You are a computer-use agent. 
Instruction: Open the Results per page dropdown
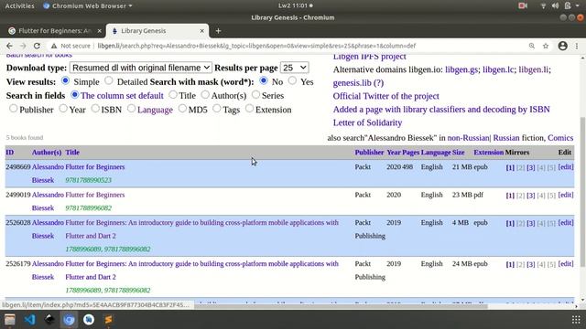point(295,68)
